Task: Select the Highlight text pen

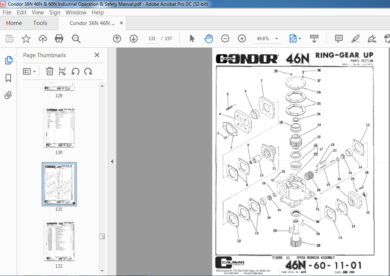Action: [356, 39]
